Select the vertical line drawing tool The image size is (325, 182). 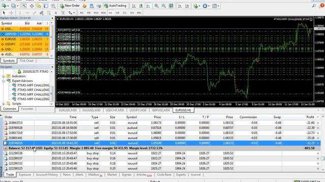pos(20,13)
